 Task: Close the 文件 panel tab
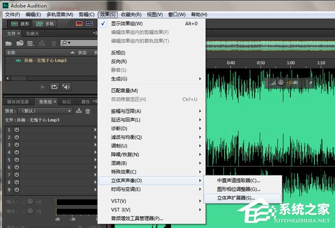[19, 34]
